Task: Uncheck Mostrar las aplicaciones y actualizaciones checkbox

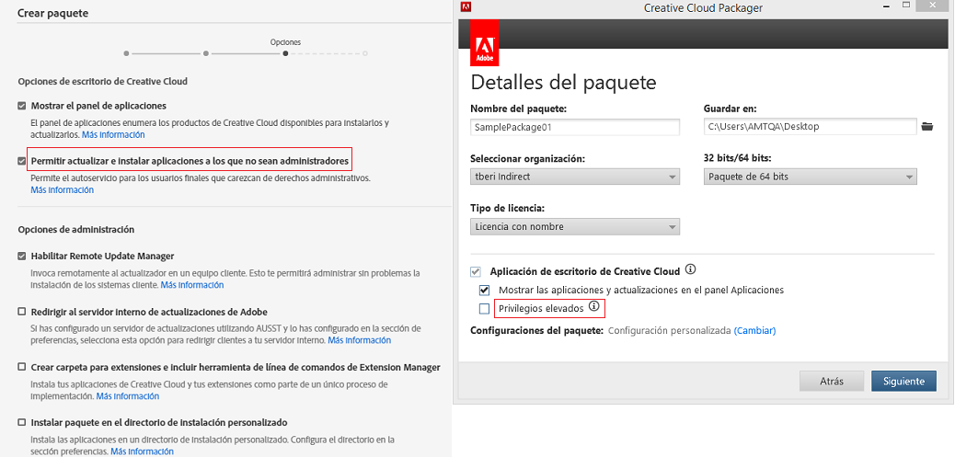Action: (485, 290)
